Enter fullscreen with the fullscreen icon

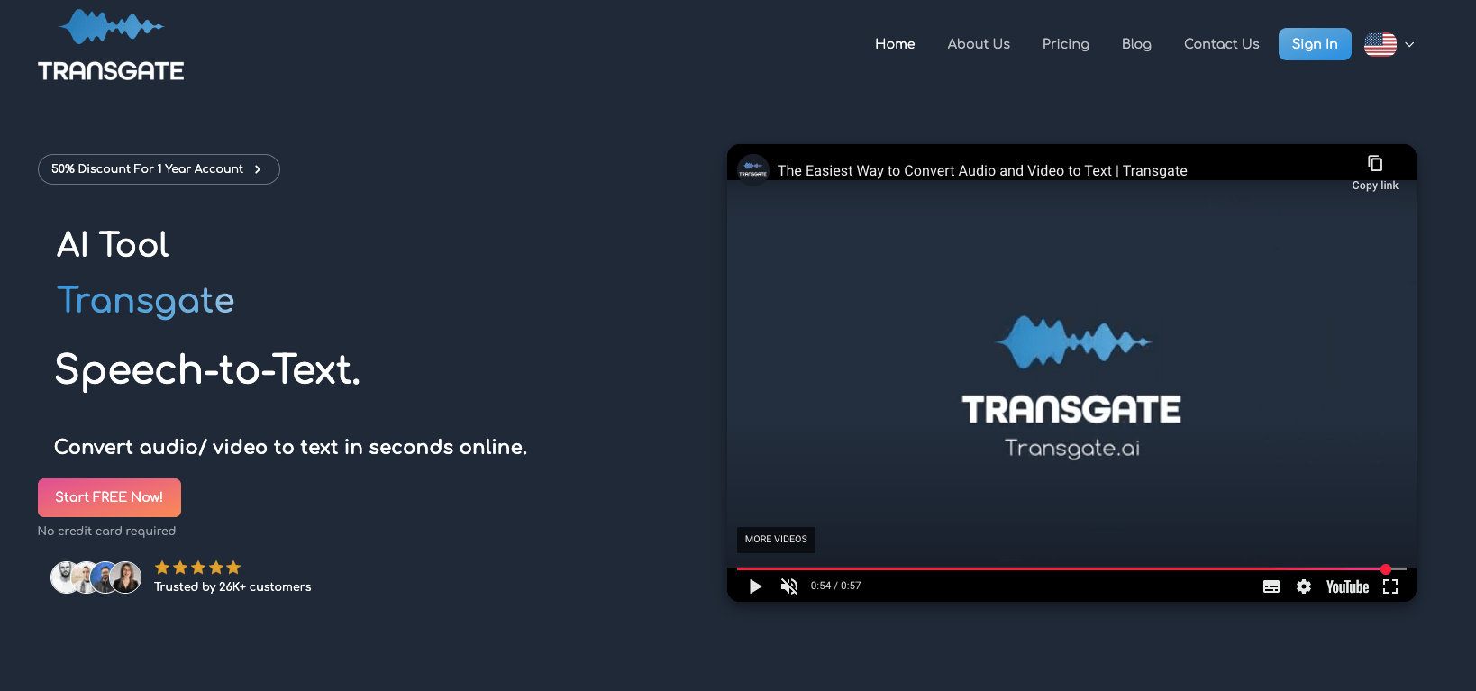pos(1390,586)
